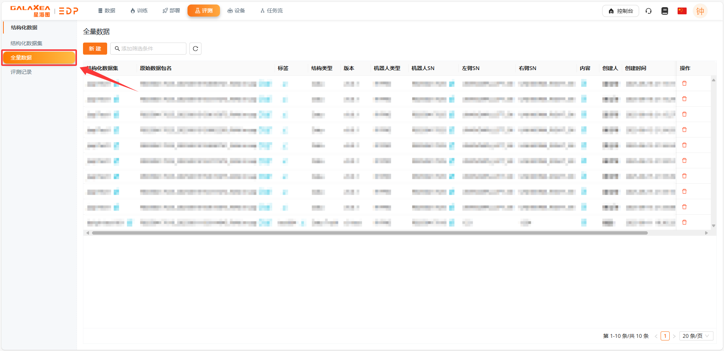Delete the last row with trash icon
The image size is (724, 351).
click(x=684, y=222)
